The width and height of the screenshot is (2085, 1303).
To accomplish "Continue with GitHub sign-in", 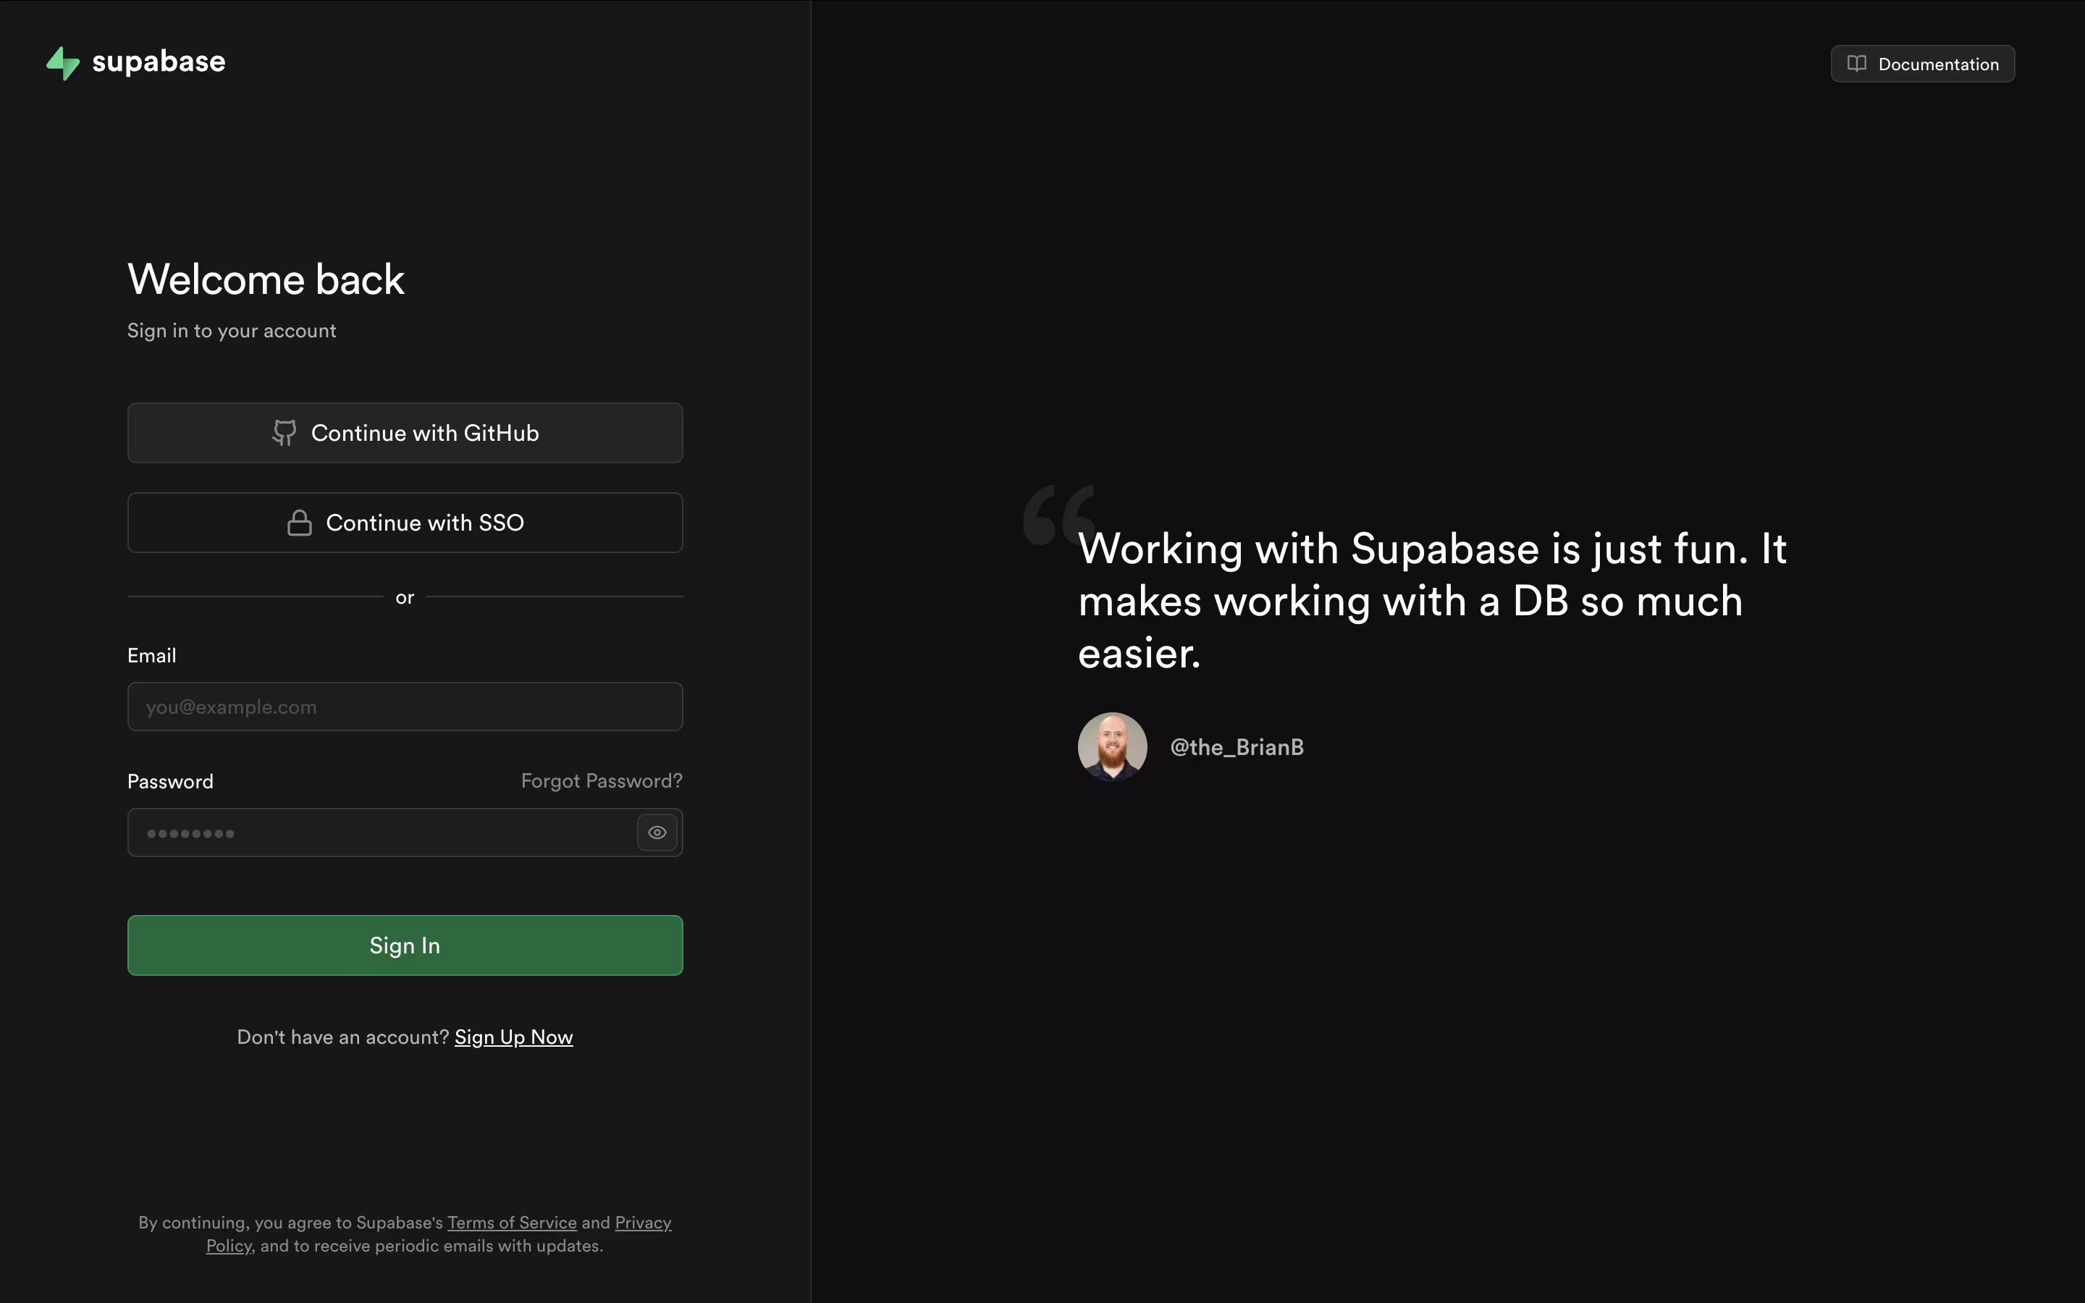I will point(405,433).
